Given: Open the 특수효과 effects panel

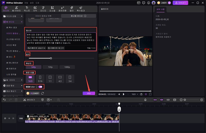Looking at the screenshot, I should pyautogui.click(x=81, y=9).
